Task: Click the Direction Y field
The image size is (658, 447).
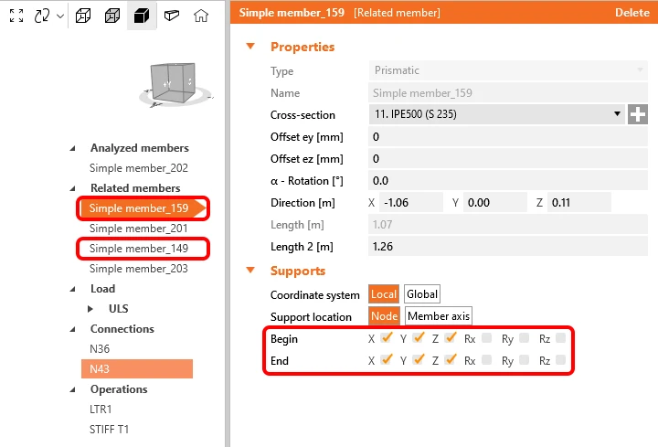Action: (x=494, y=203)
